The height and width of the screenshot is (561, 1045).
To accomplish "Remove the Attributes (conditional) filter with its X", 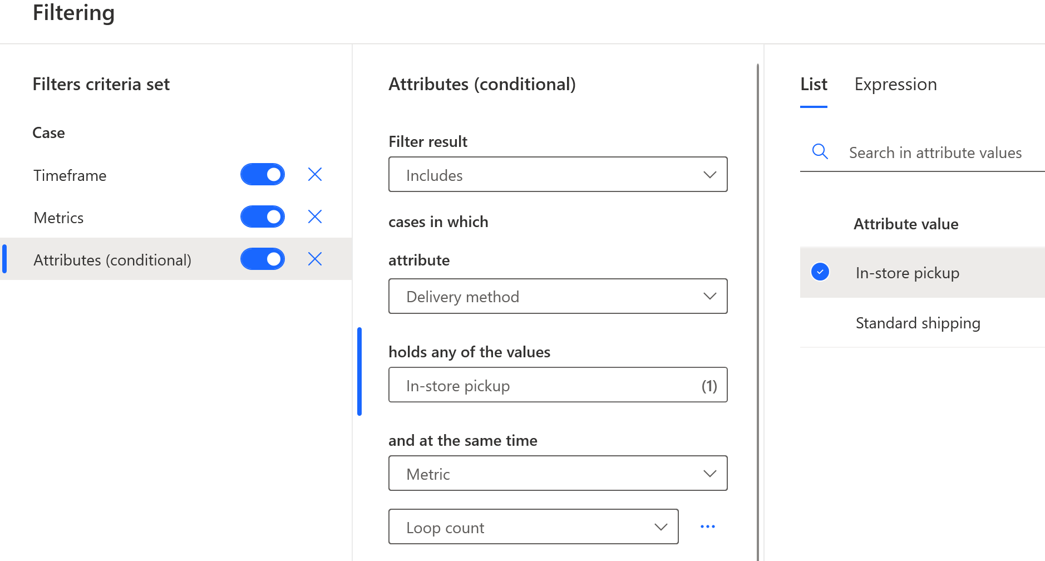I will click(315, 259).
